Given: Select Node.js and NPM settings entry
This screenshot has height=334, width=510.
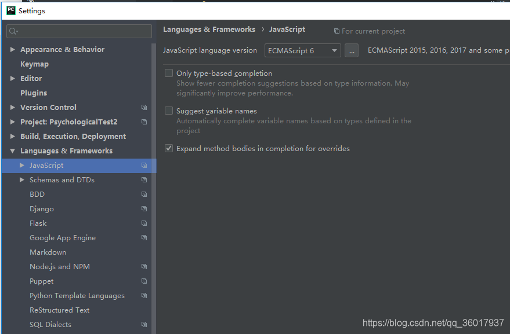Looking at the screenshot, I should (x=60, y=267).
